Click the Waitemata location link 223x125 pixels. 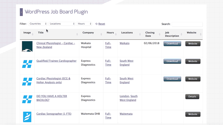126,114
